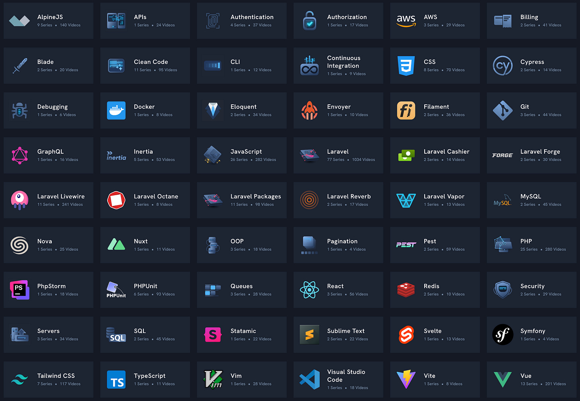Click the '25 Series' text under PHP
Viewport: 580px width, 401px height.
pyautogui.click(x=529, y=249)
